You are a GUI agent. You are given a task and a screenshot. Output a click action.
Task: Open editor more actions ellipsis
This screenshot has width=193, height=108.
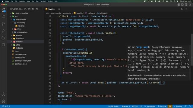(190, 9)
